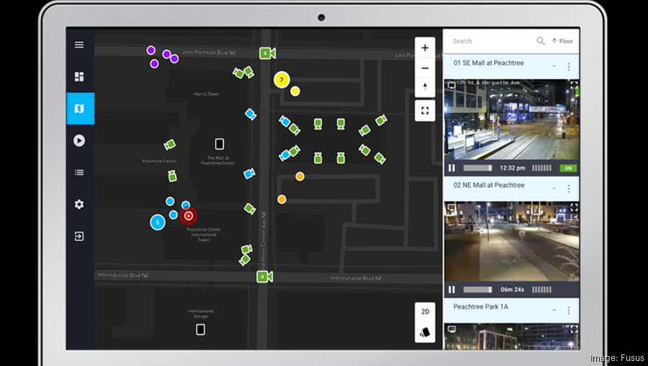Collapse the 01 SE Mall at Peachtree card
Image resolution: width=648 pixels, height=366 pixels.
[554, 66]
